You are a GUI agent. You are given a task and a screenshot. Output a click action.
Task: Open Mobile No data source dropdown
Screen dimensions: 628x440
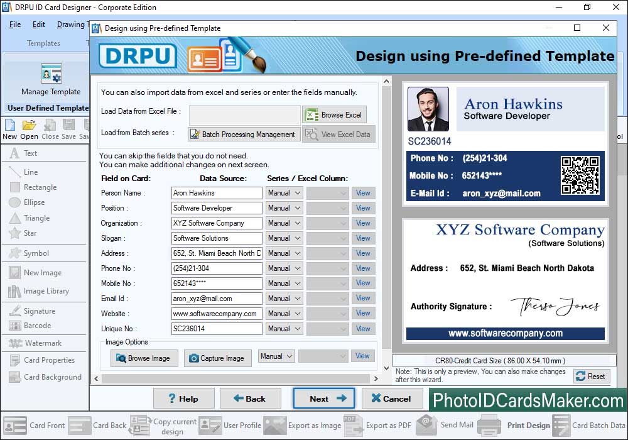pos(284,283)
